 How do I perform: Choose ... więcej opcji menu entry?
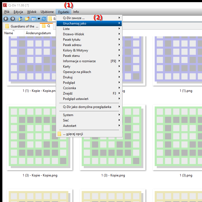[x=89, y=134]
